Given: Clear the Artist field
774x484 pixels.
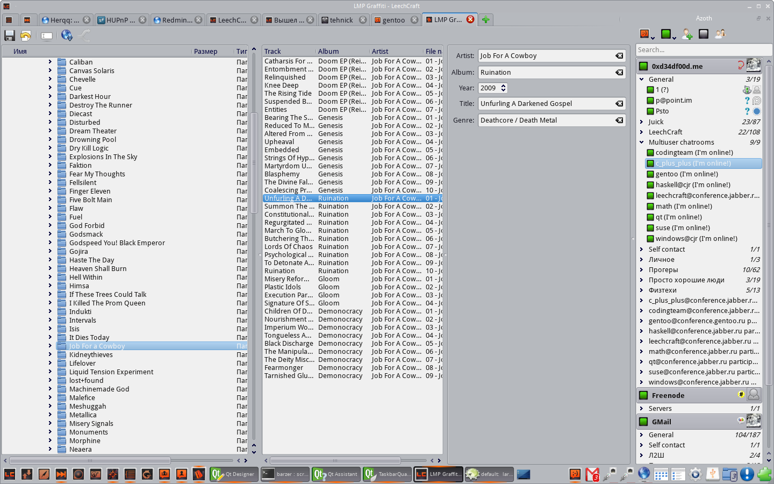Looking at the screenshot, I should point(619,56).
